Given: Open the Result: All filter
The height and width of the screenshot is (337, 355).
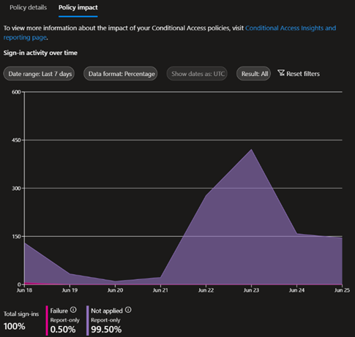Looking at the screenshot, I should (254, 74).
